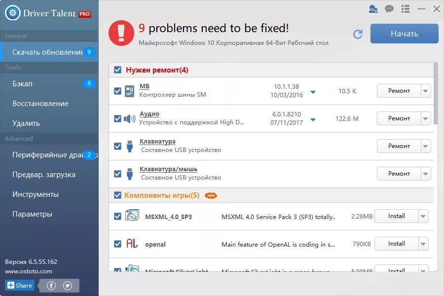The width and height of the screenshot is (444, 296).
Task: Click the NEW badge next to Компоненты игры
Action: click(x=211, y=195)
